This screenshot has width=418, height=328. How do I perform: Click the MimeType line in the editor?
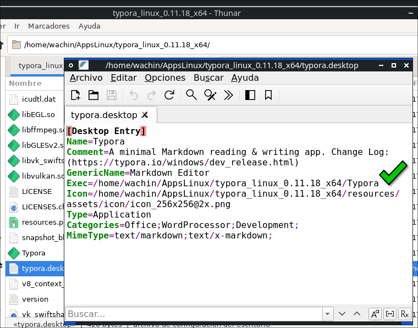tap(169, 235)
